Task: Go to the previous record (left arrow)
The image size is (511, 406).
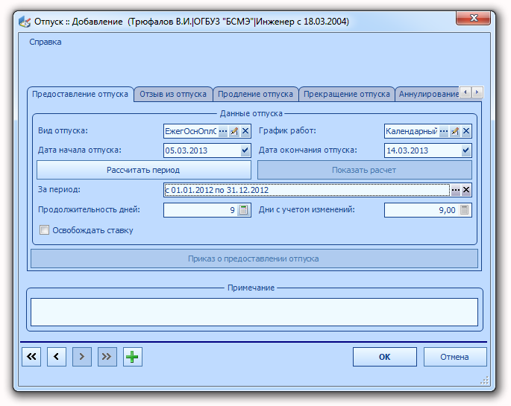Action: tap(57, 357)
